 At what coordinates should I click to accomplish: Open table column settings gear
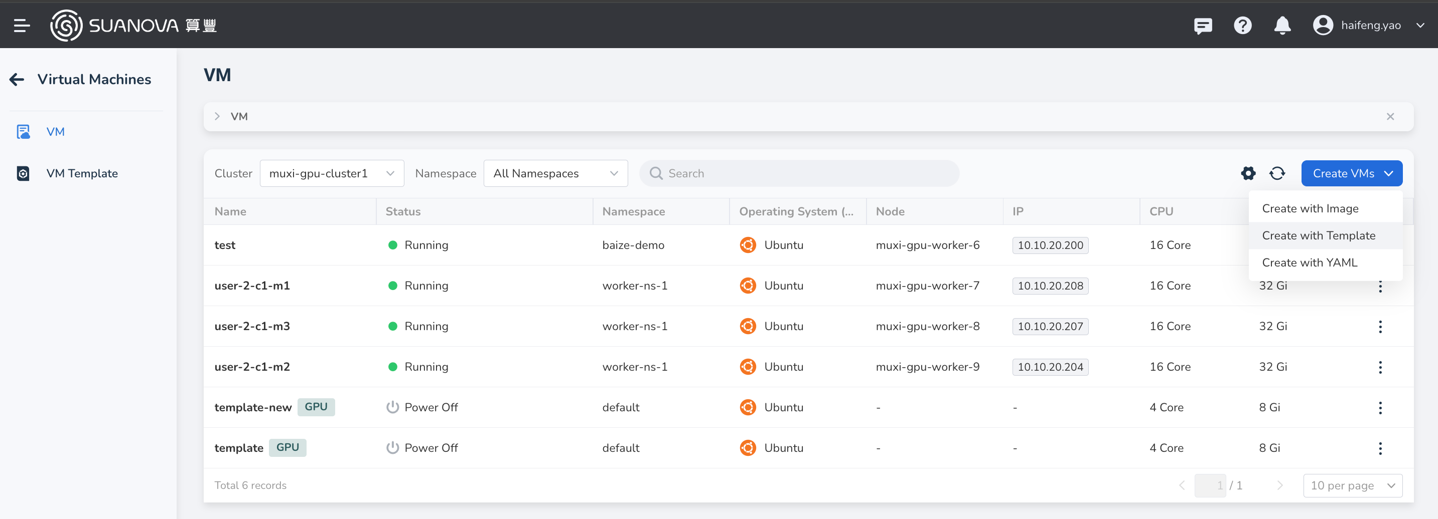1248,173
